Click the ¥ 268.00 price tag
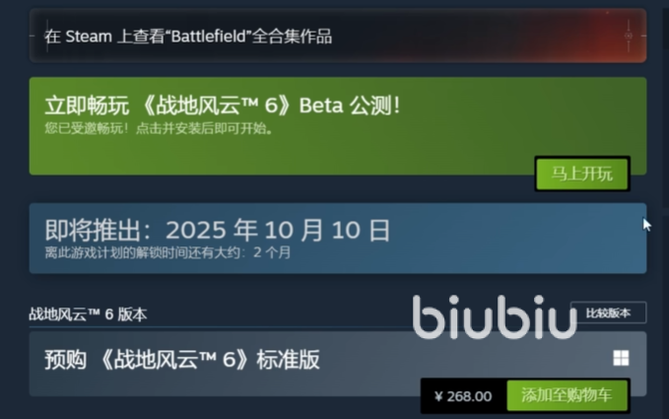The height and width of the screenshot is (419, 669). click(463, 396)
